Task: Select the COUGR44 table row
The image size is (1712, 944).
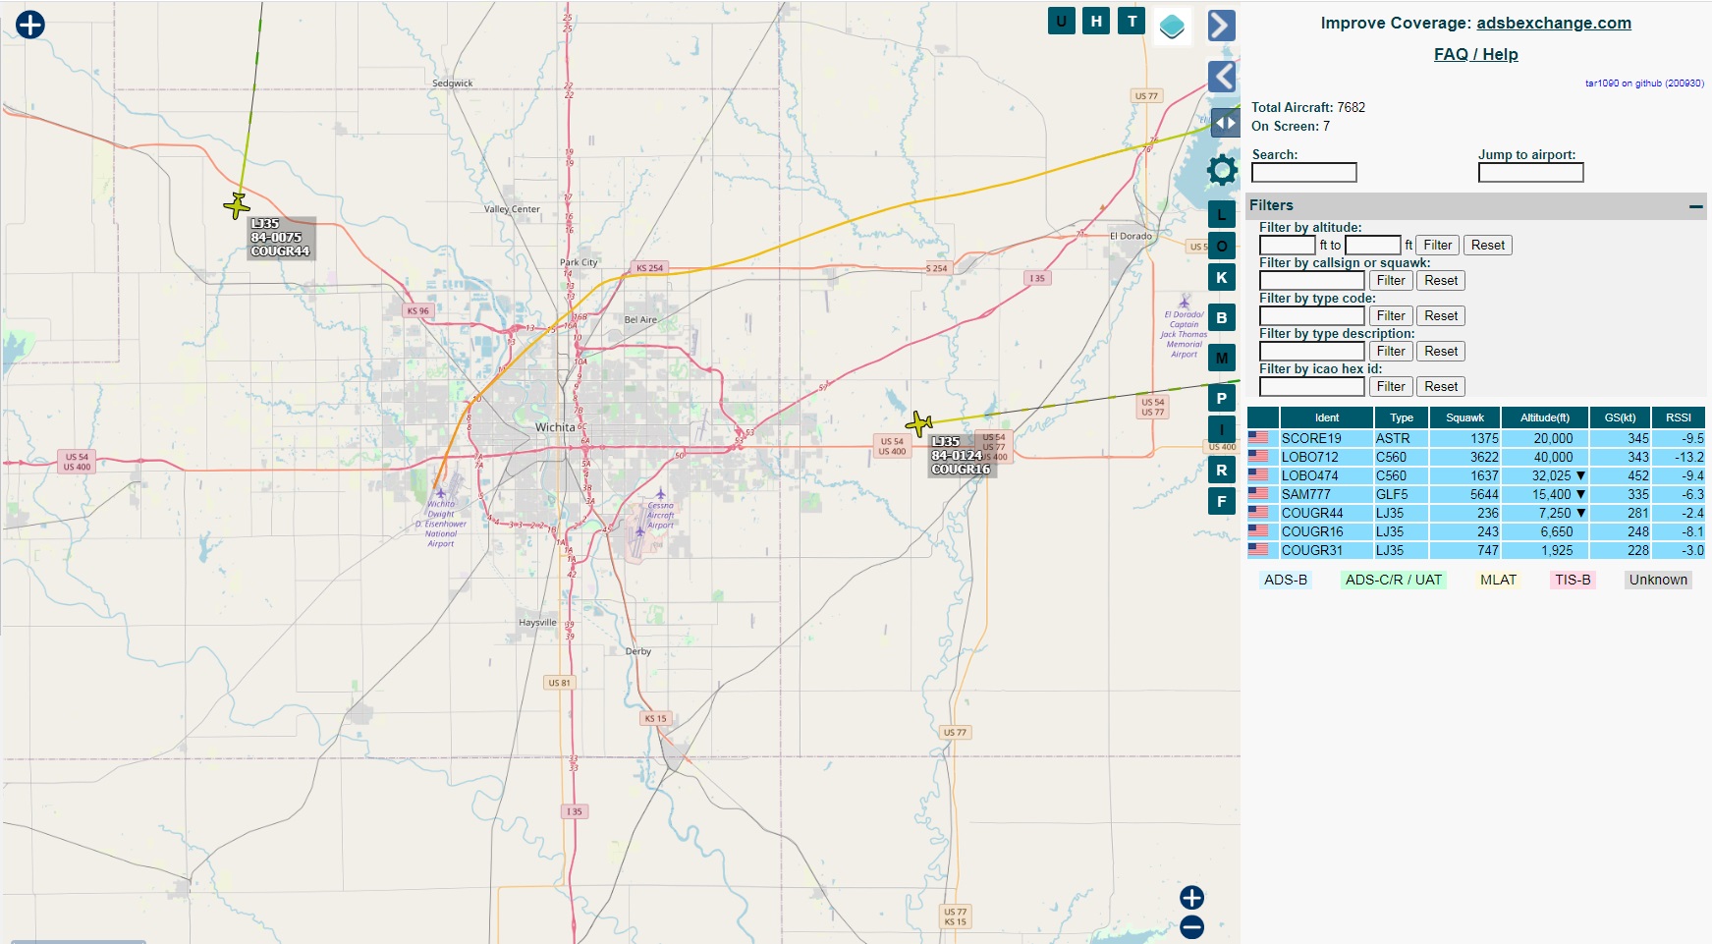Action: (x=1476, y=514)
